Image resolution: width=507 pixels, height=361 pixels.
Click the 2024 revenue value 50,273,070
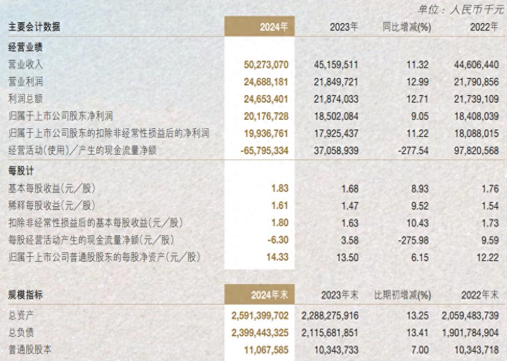click(x=266, y=64)
